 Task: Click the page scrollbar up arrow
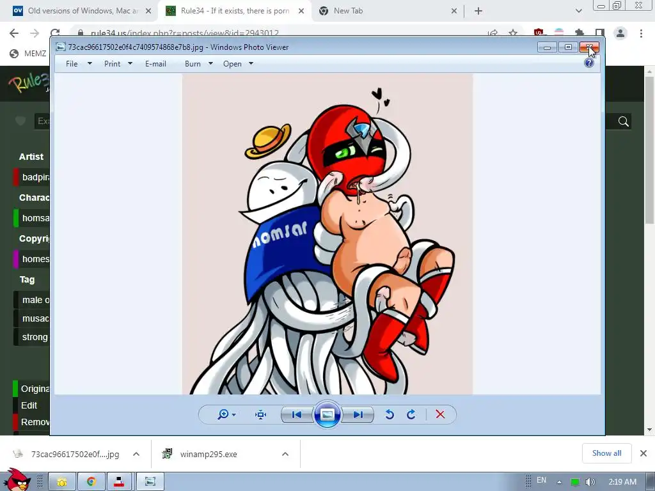click(x=649, y=72)
